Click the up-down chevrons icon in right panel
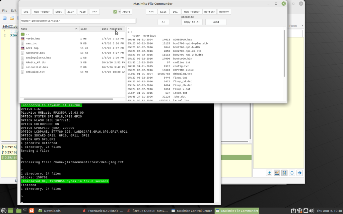The image size is (343, 214). pyautogui.click(x=292, y=173)
